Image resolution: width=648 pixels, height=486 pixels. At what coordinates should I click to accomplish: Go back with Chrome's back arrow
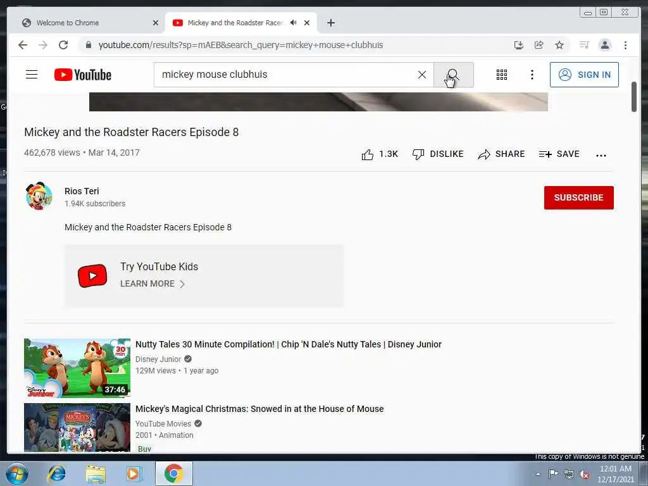pos(23,45)
